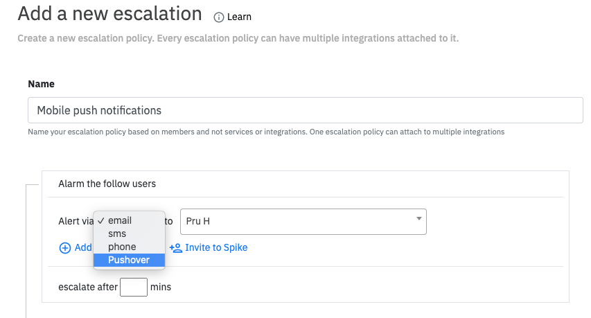Click the Add a new escalation heading
Screen dimensions: 591x318
tap(109, 14)
